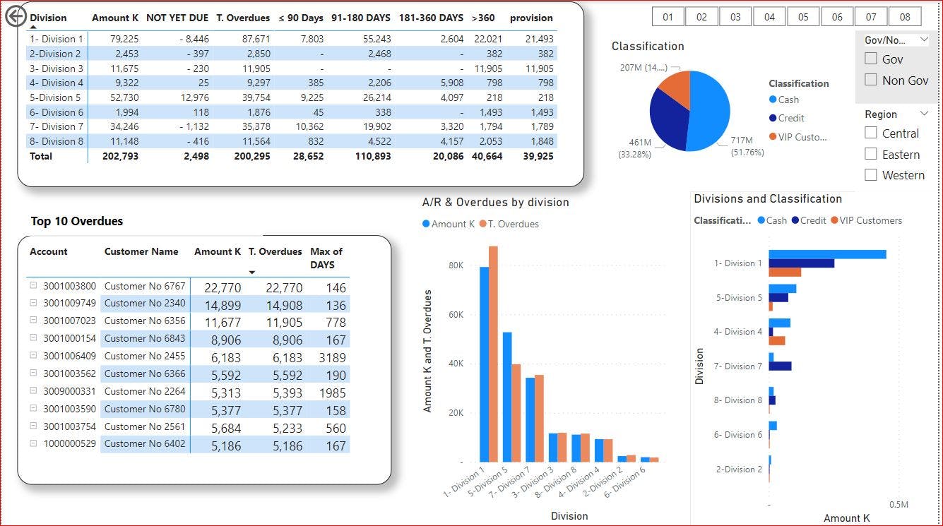Screen dimensions: 943x526
Task: Check the Non Gov option
Action: (871, 80)
